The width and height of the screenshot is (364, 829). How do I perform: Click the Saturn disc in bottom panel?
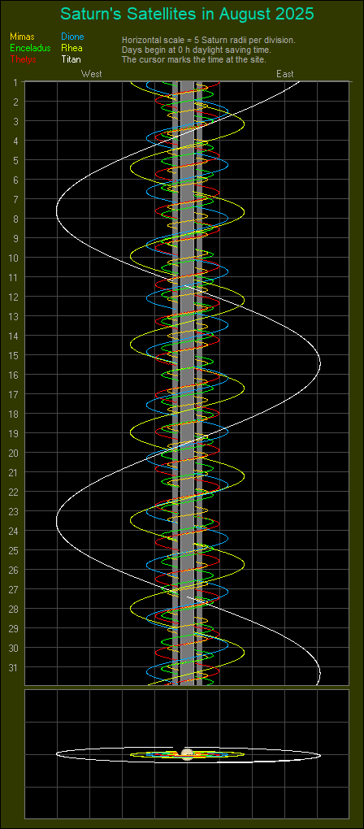[187, 754]
